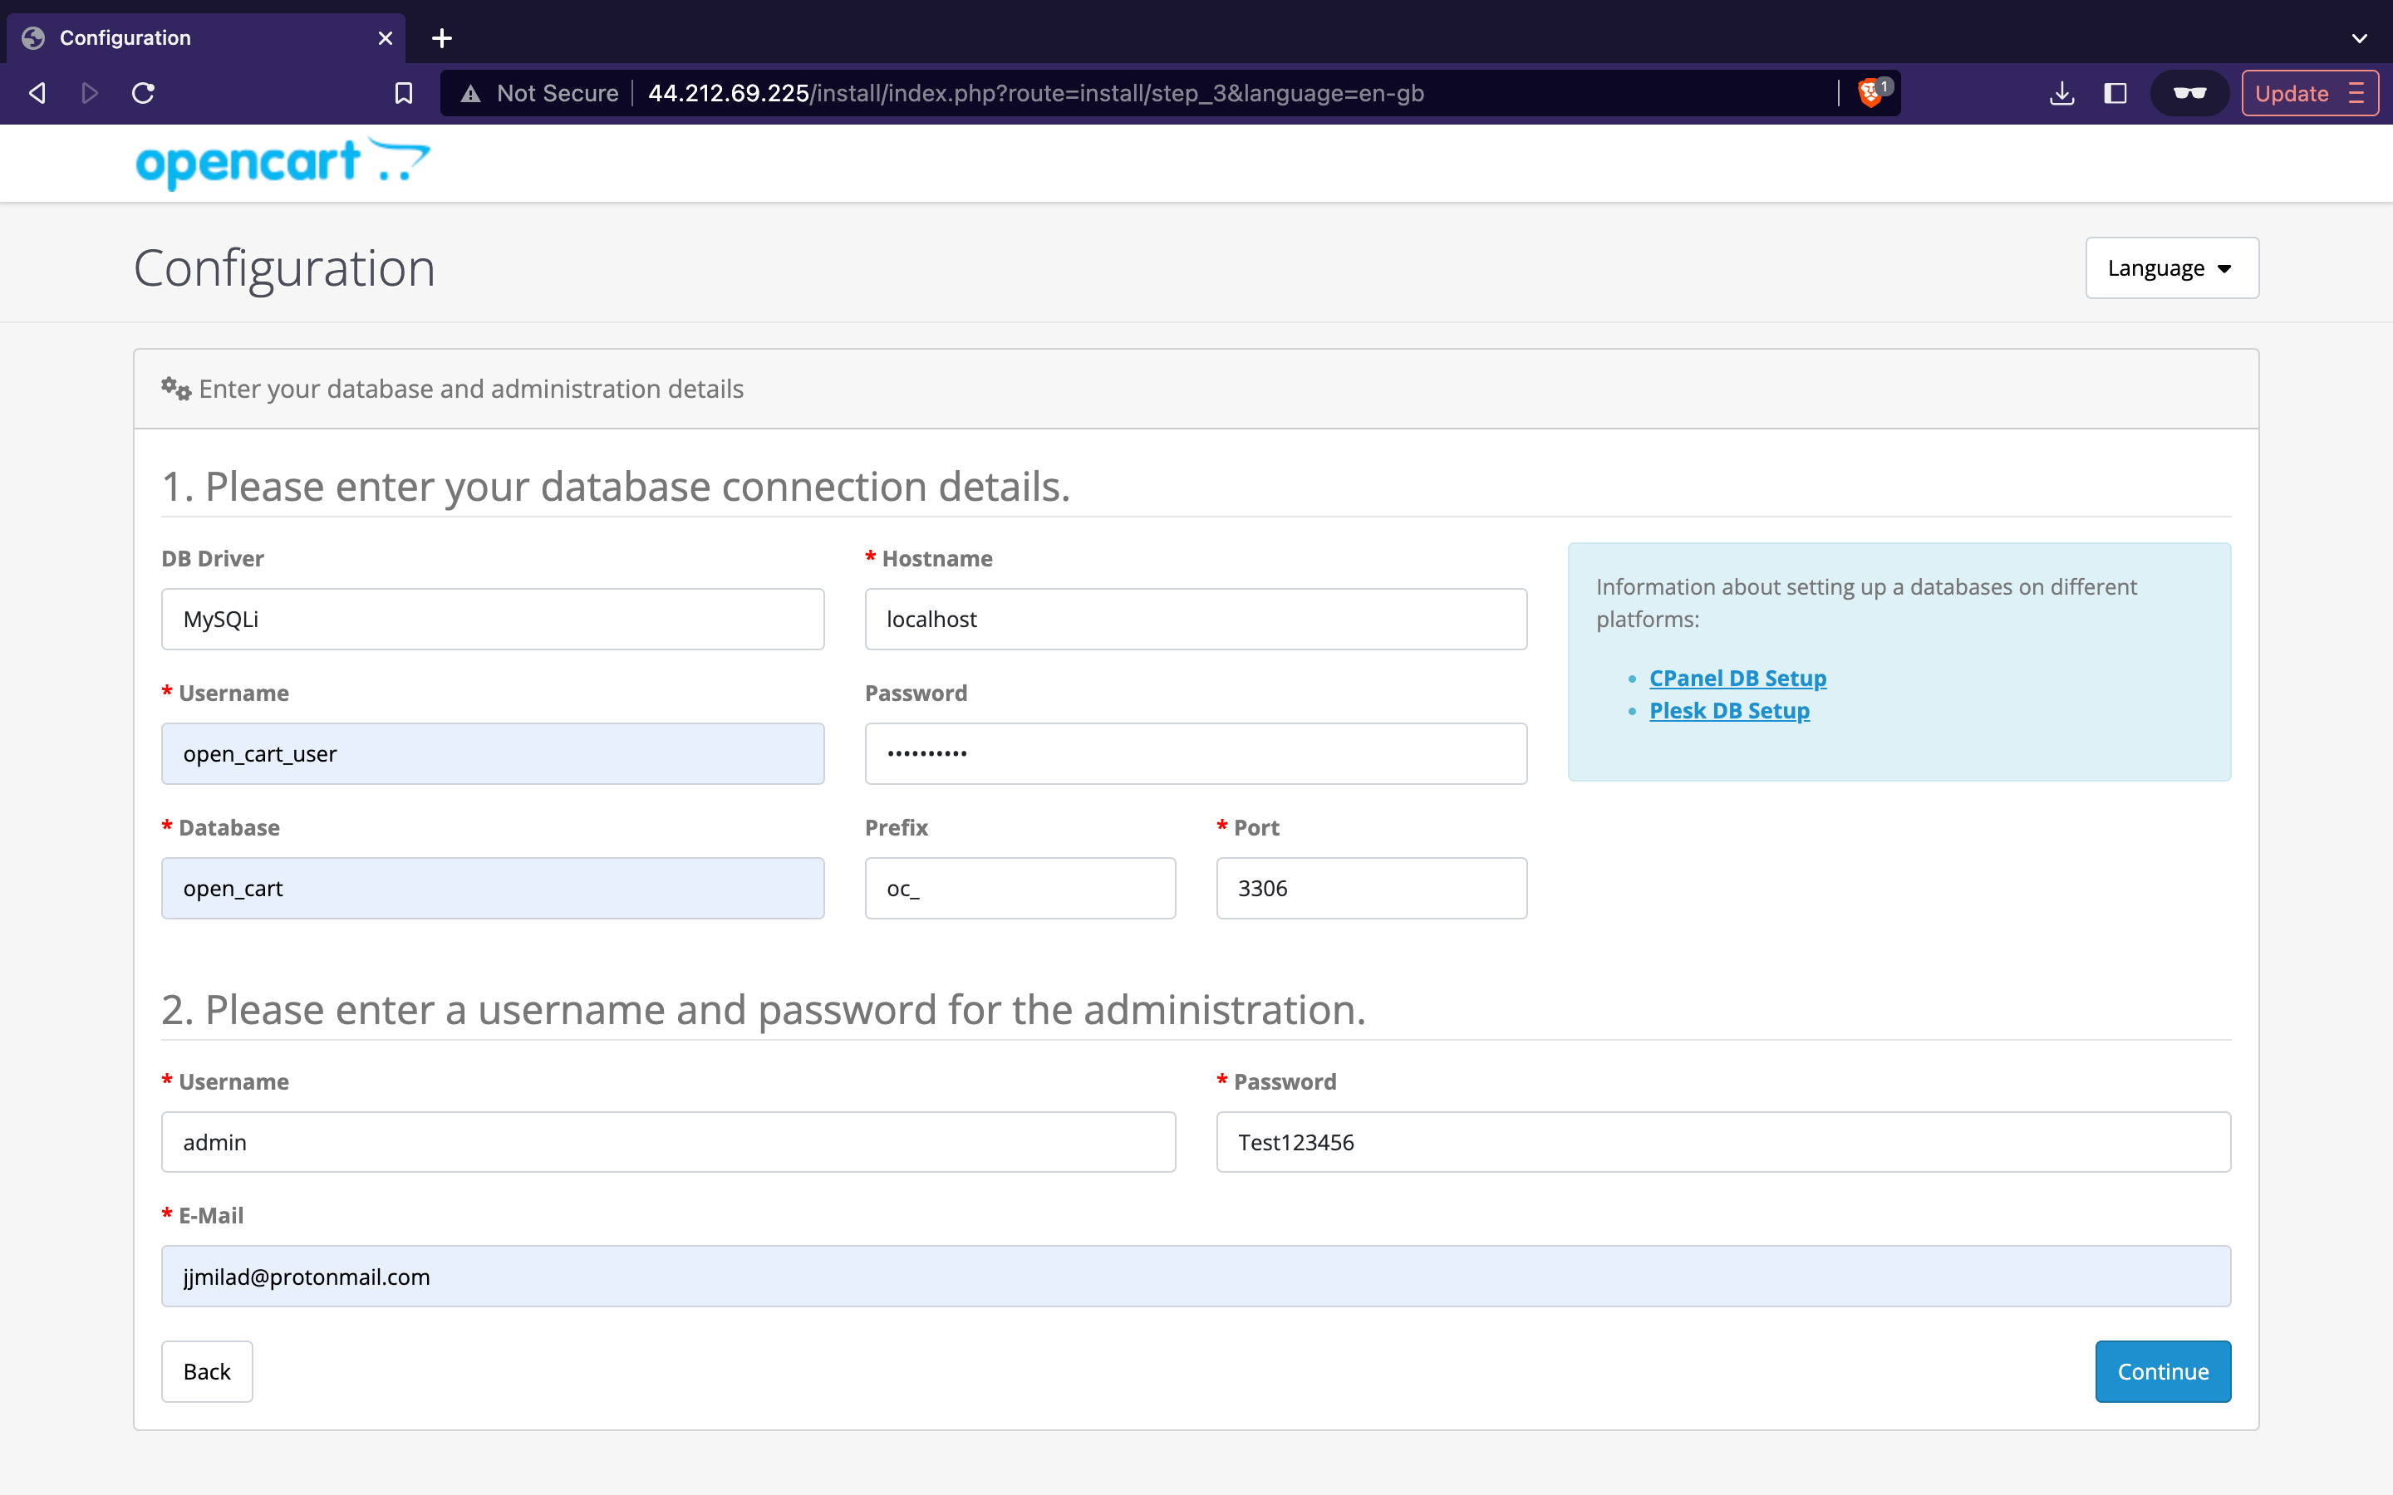Click the browser back arrow icon
This screenshot has height=1495, width=2393.
pos(37,93)
